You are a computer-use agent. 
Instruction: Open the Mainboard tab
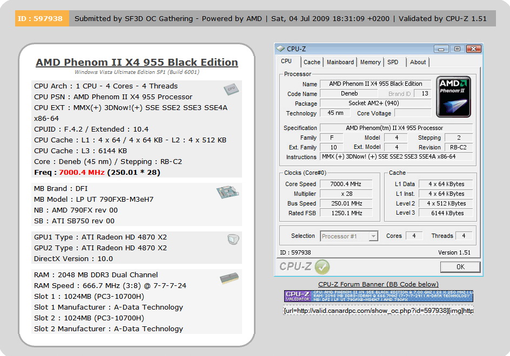coord(340,62)
